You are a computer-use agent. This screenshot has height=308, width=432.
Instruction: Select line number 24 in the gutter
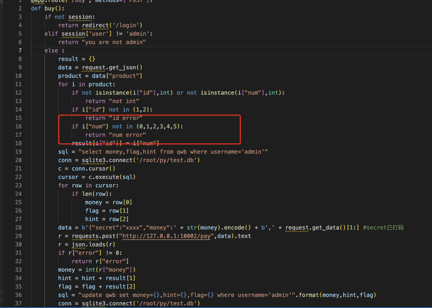pyautogui.click(x=18, y=194)
